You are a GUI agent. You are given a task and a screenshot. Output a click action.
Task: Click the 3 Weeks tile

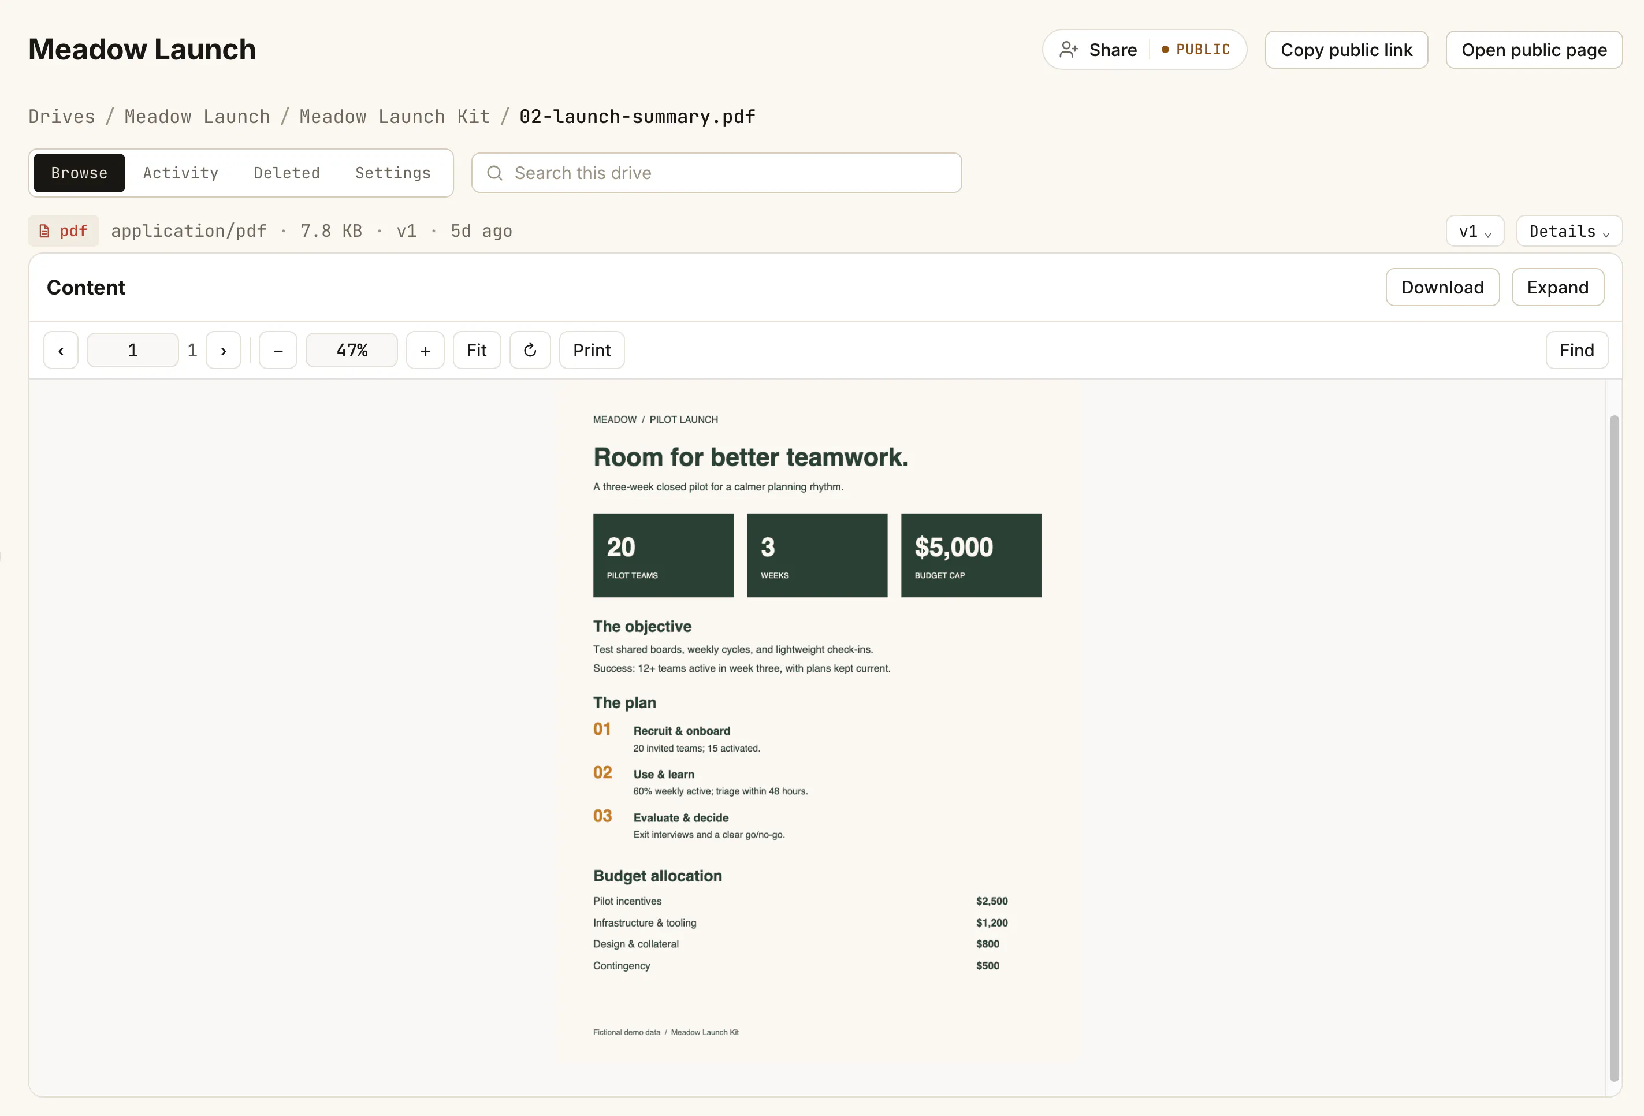click(817, 555)
